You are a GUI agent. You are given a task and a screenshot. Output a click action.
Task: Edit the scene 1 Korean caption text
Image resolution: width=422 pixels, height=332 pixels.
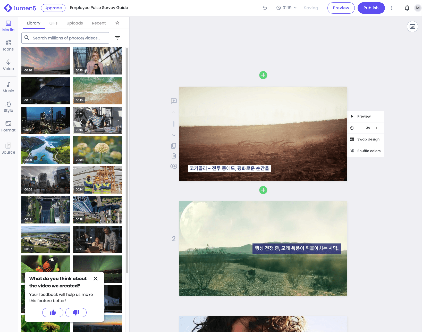point(229,169)
